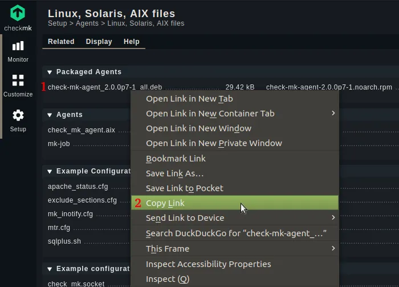Expand Open Link in New Container Tab submenu arrow

(x=333, y=113)
